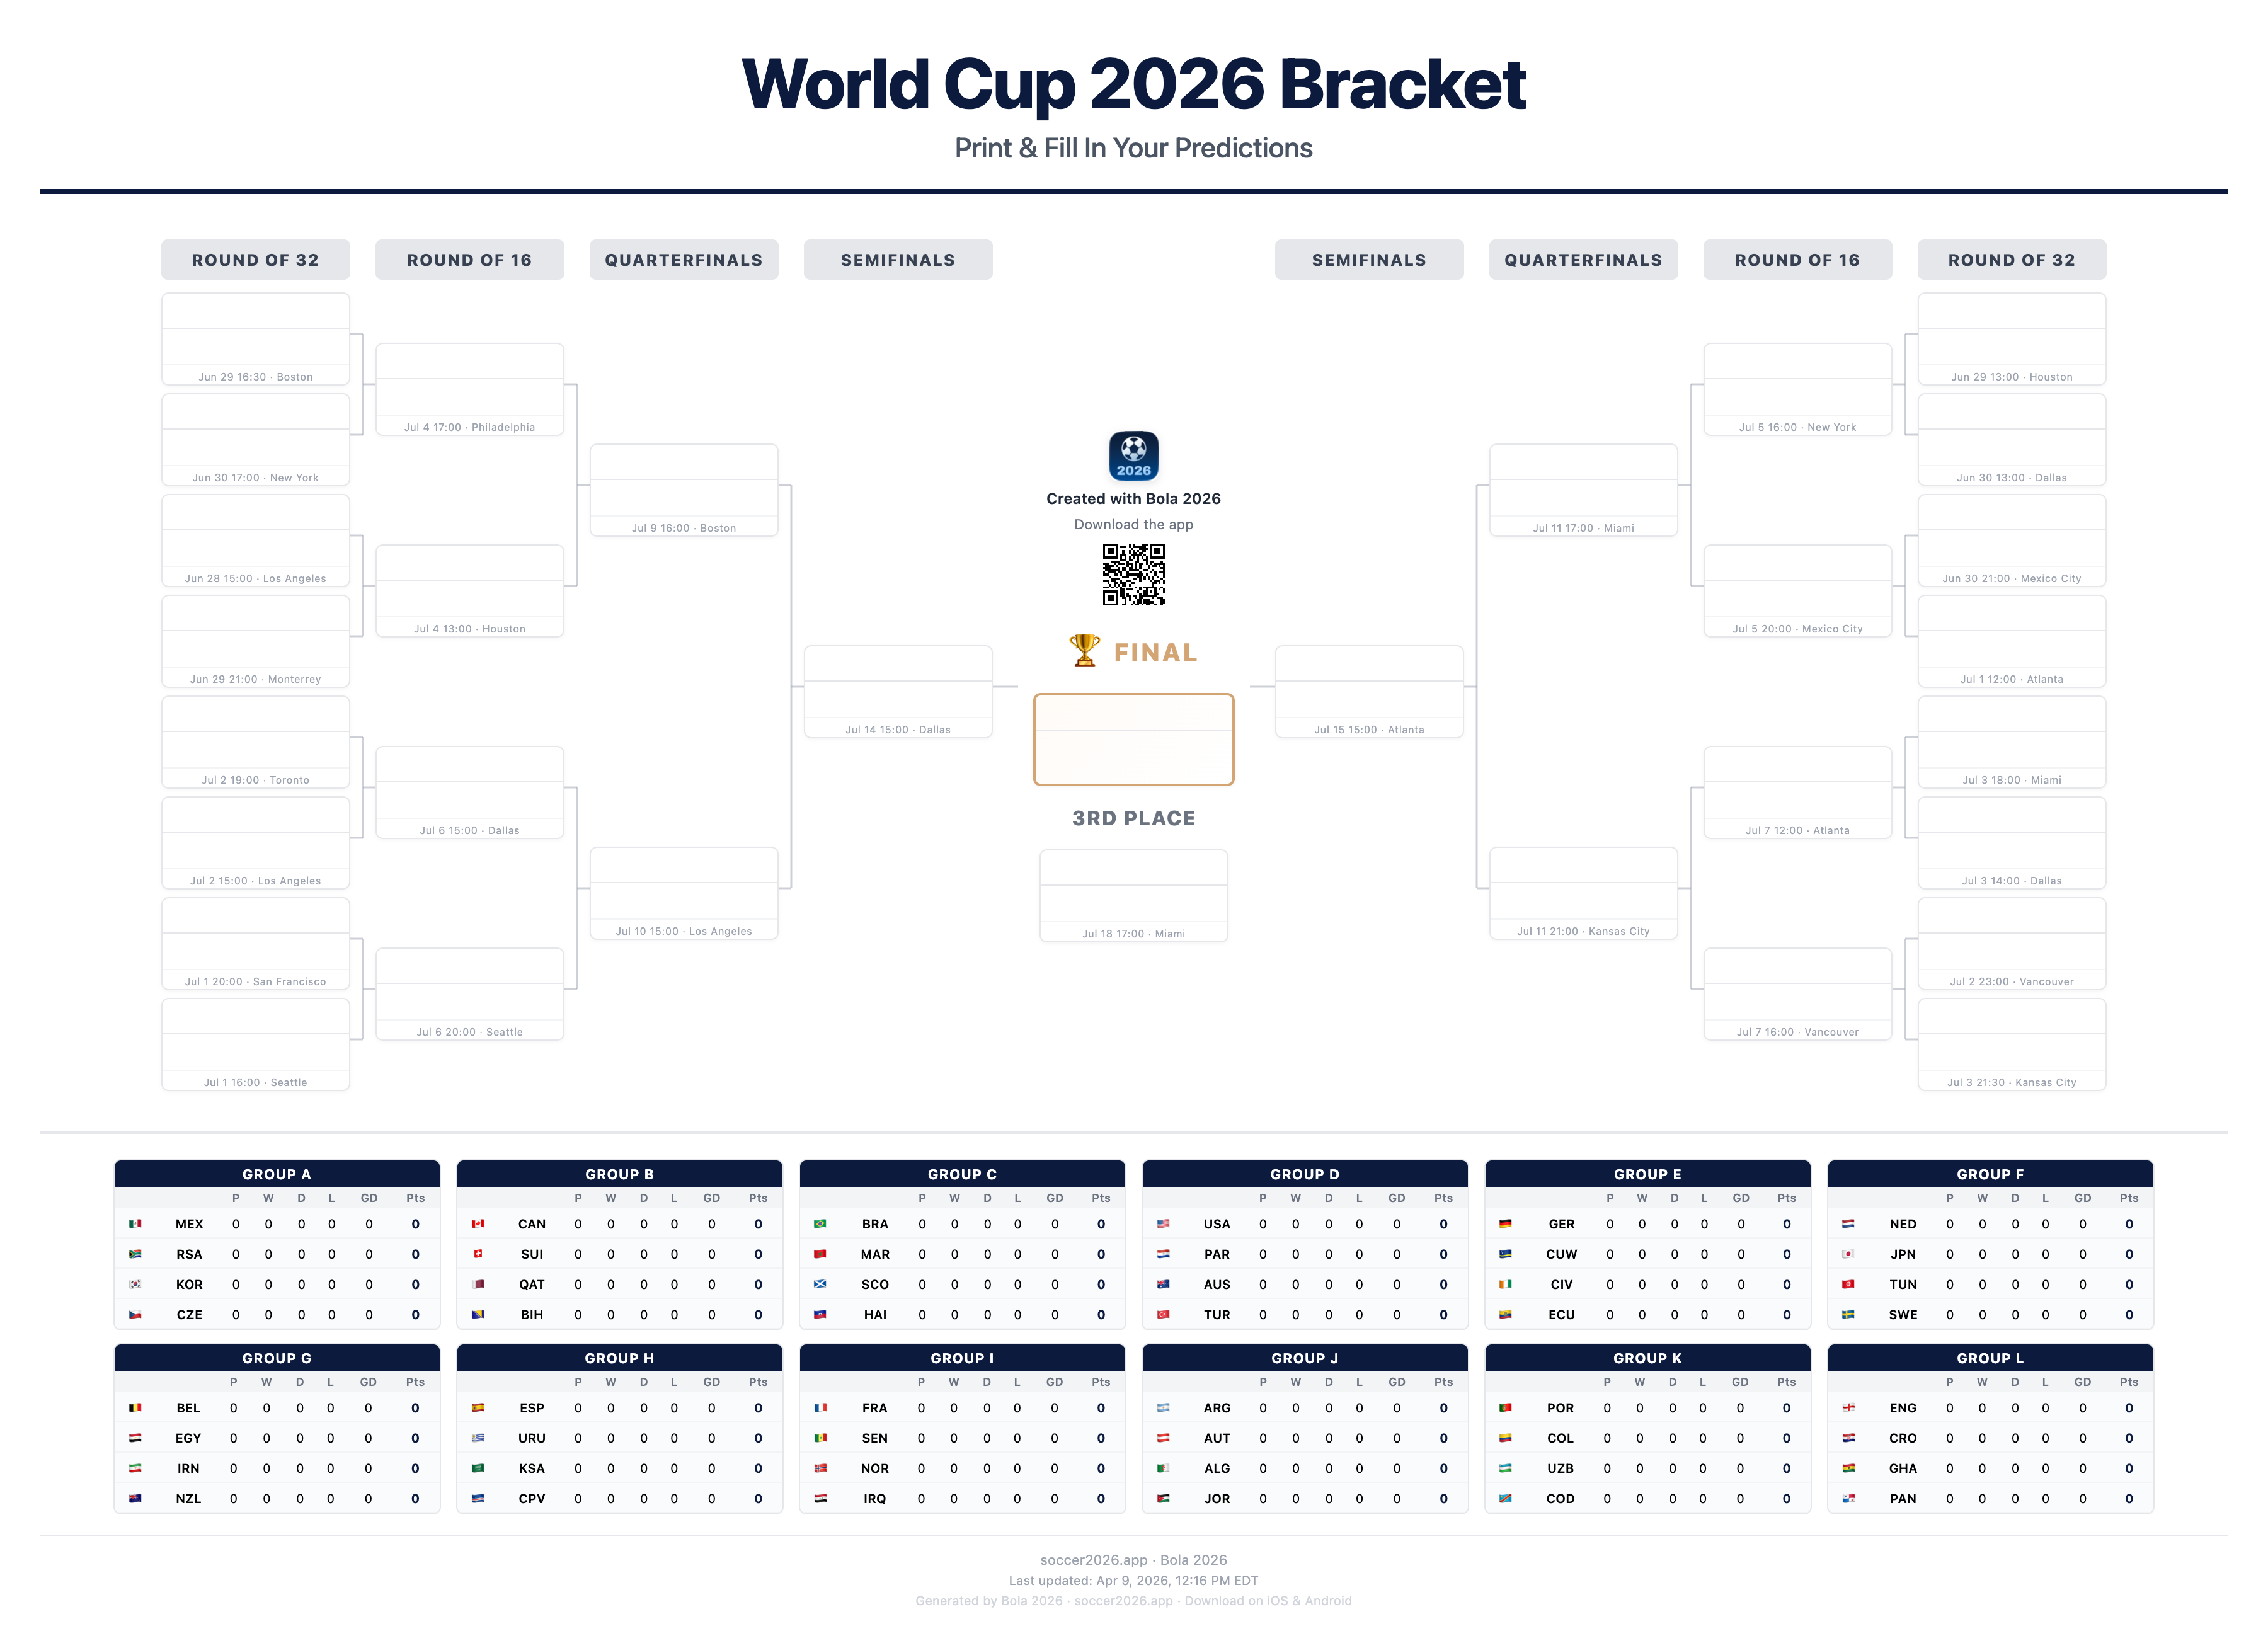
Task: Click the England flag in Group L
Action: pos(1848,1408)
